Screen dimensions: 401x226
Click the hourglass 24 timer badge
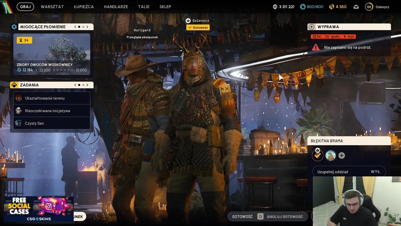pyautogui.click(x=24, y=40)
